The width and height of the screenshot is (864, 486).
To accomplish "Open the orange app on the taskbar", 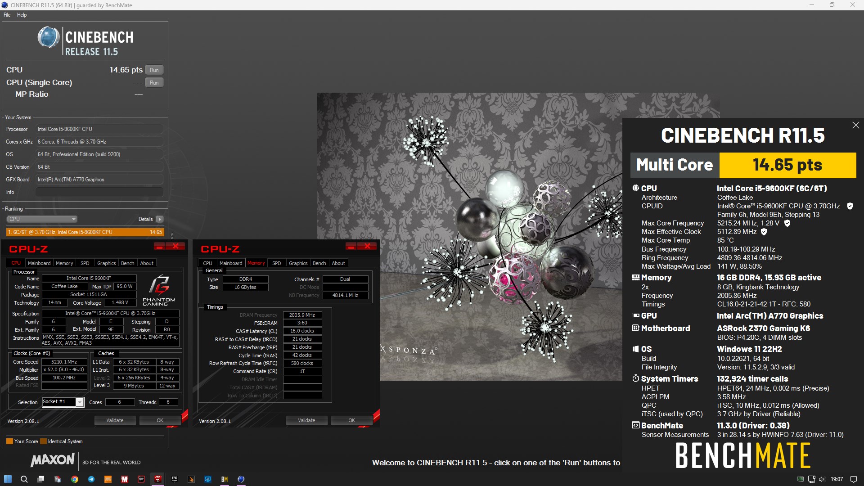I will [x=108, y=479].
